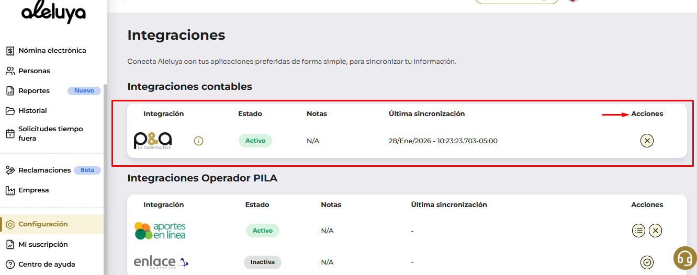Go to Personas section
Viewport: 697px width, 275px height.
coord(34,71)
